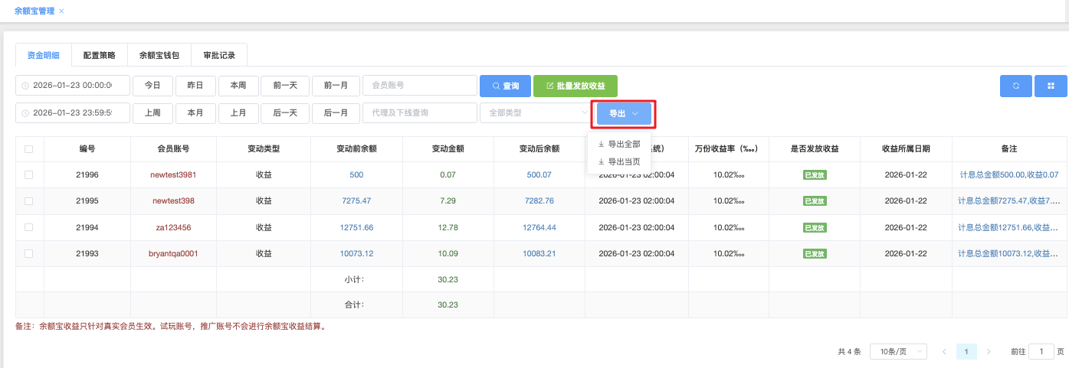Go to previous page arrow
1069x368 pixels.
[944, 352]
